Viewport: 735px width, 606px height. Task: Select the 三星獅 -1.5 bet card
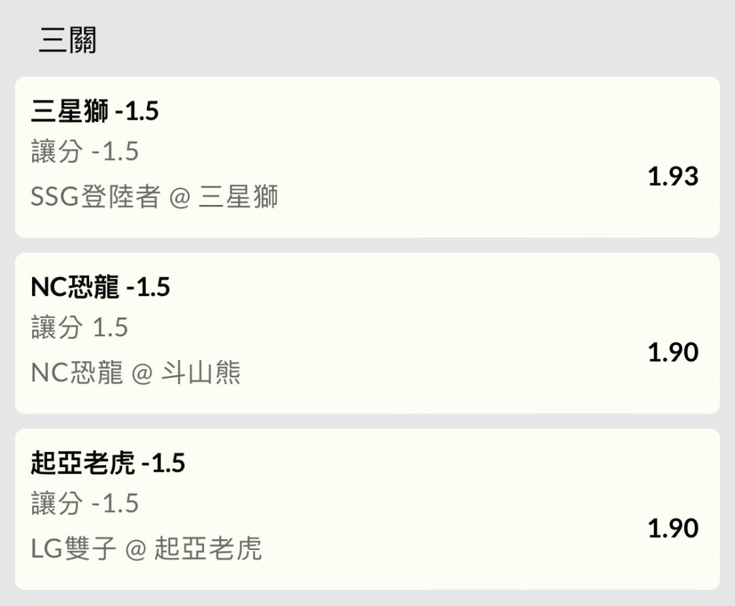tap(367, 157)
